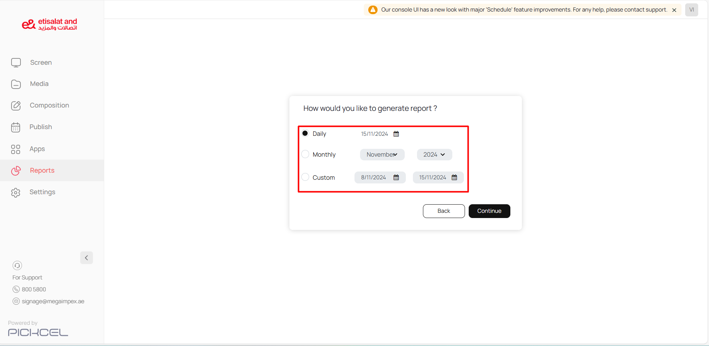
Task: Choose the Custom date range option
Action: (x=305, y=177)
